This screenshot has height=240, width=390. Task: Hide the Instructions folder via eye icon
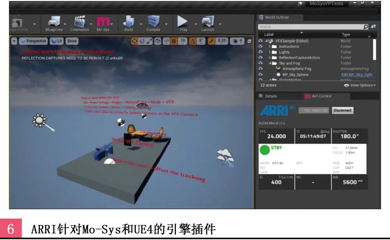261,47
